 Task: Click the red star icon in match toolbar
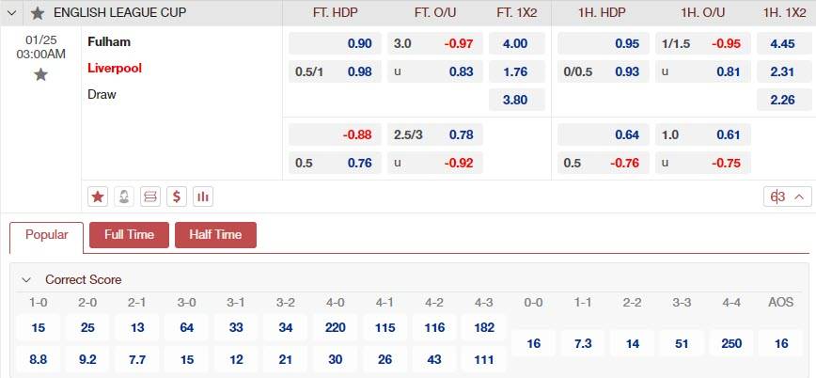(x=98, y=197)
